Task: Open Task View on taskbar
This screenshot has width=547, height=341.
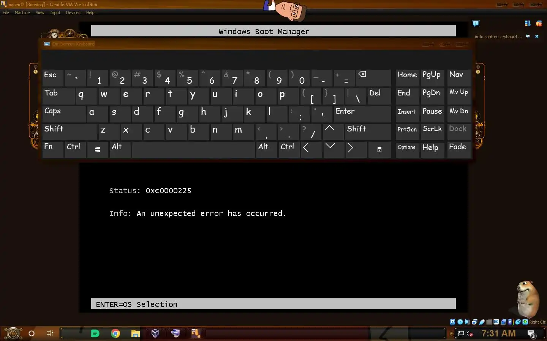Action: [49, 333]
